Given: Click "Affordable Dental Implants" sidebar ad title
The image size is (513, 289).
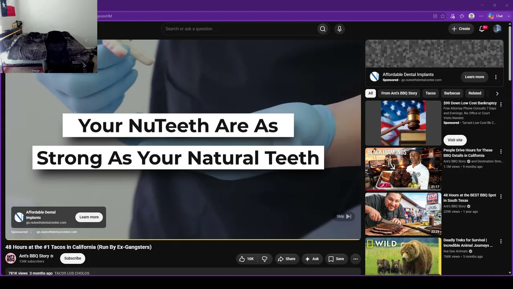Looking at the screenshot, I should tap(408, 75).
